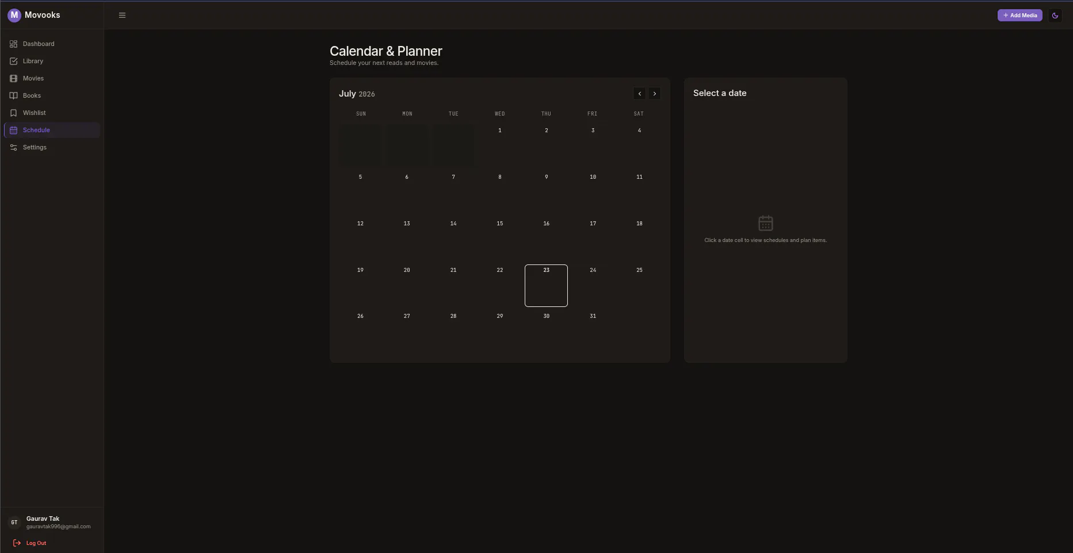Select July 25 date cell
Screen dimensions: 1073x553
(x=639, y=286)
